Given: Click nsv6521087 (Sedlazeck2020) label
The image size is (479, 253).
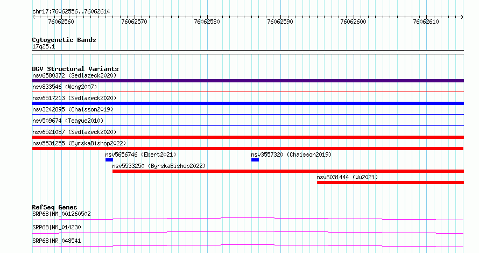Looking at the screenshot, I should coord(74,132).
